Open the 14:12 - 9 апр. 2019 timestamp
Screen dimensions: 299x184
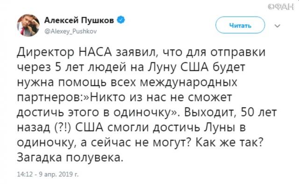click(48, 174)
